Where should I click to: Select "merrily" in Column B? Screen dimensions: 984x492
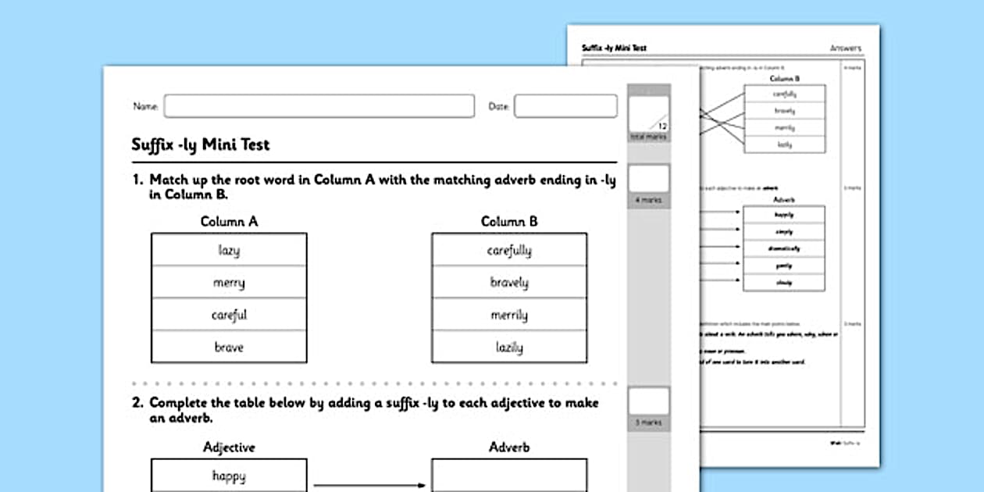(508, 314)
